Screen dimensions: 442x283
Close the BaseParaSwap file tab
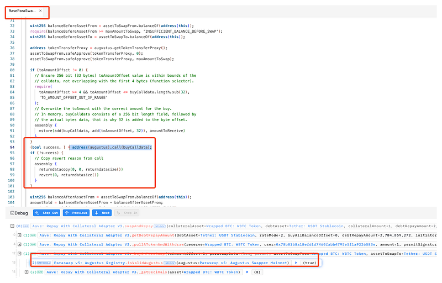pyautogui.click(x=40, y=11)
